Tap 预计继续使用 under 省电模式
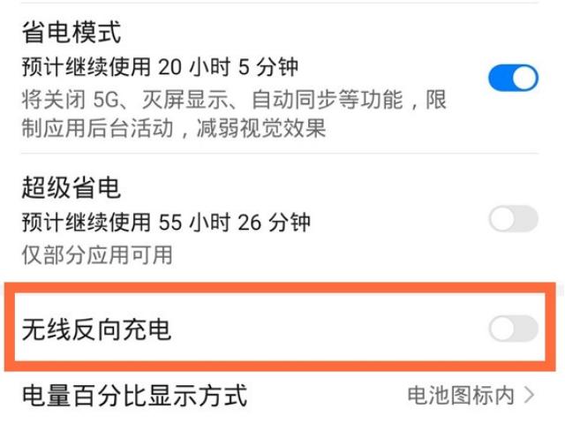The image size is (565, 424). pos(86,66)
